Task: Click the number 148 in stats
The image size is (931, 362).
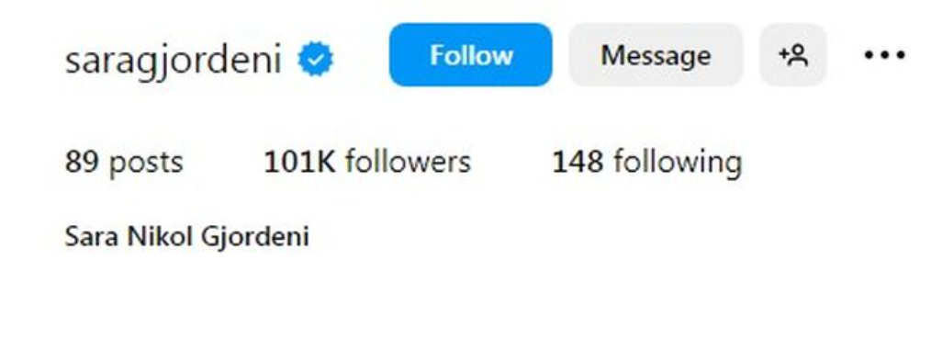Action: tap(578, 162)
